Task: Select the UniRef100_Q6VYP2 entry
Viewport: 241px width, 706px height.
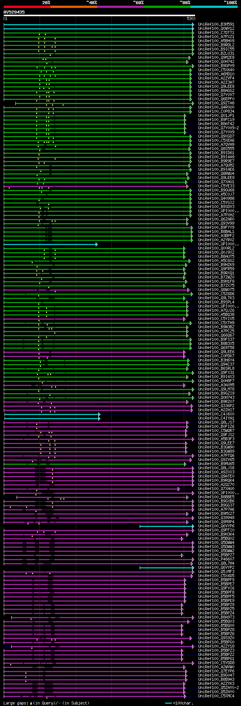Action: (216, 568)
